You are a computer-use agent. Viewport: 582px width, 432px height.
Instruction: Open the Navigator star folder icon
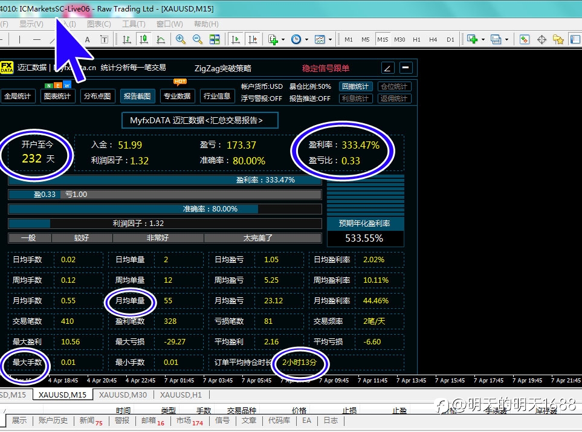(x=558, y=39)
